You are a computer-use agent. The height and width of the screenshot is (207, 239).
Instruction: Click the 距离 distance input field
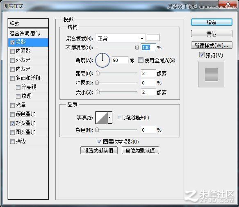click(x=148, y=73)
